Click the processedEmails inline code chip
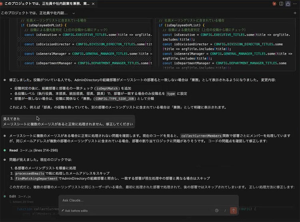The height and width of the screenshot is (222, 300). tap(30, 173)
